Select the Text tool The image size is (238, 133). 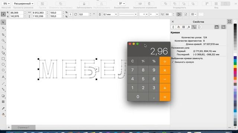coord(3,77)
